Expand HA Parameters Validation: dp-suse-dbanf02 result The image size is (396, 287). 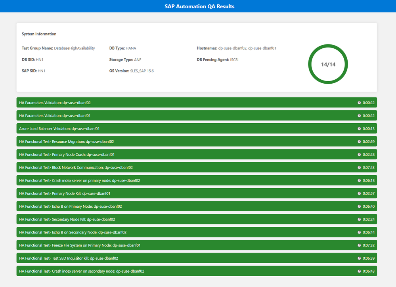(197, 103)
